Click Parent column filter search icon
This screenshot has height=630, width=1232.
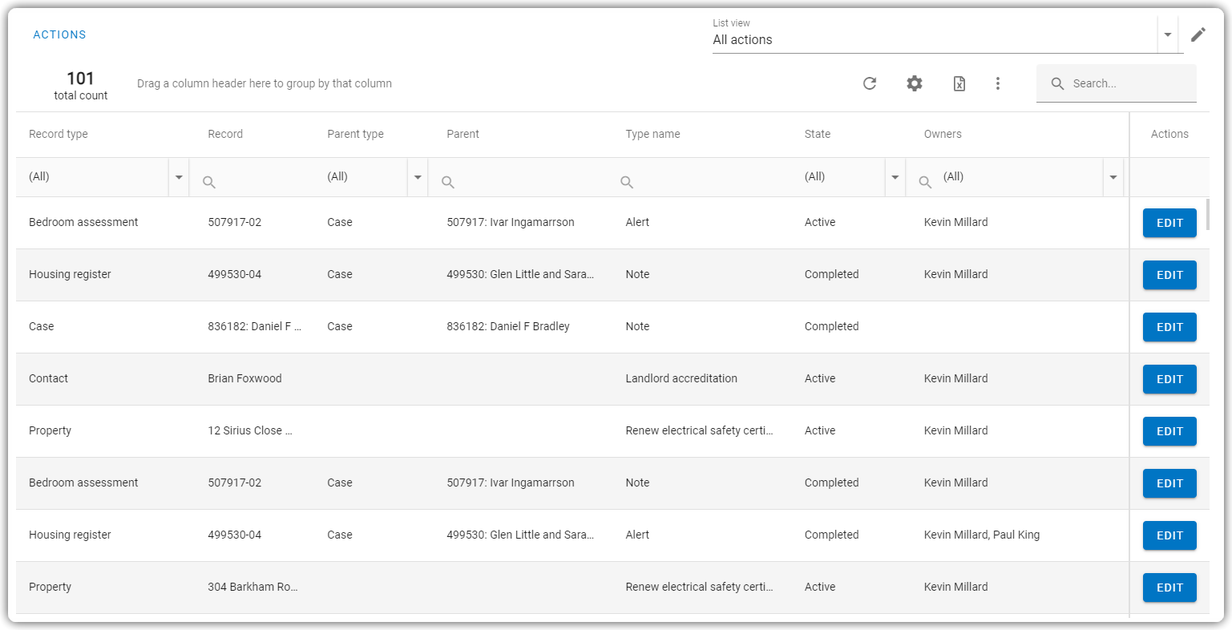[x=448, y=182]
